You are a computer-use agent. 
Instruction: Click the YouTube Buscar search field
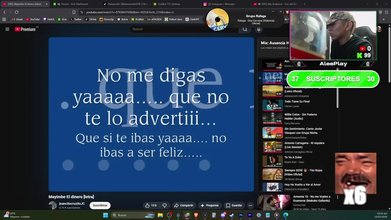184,29
